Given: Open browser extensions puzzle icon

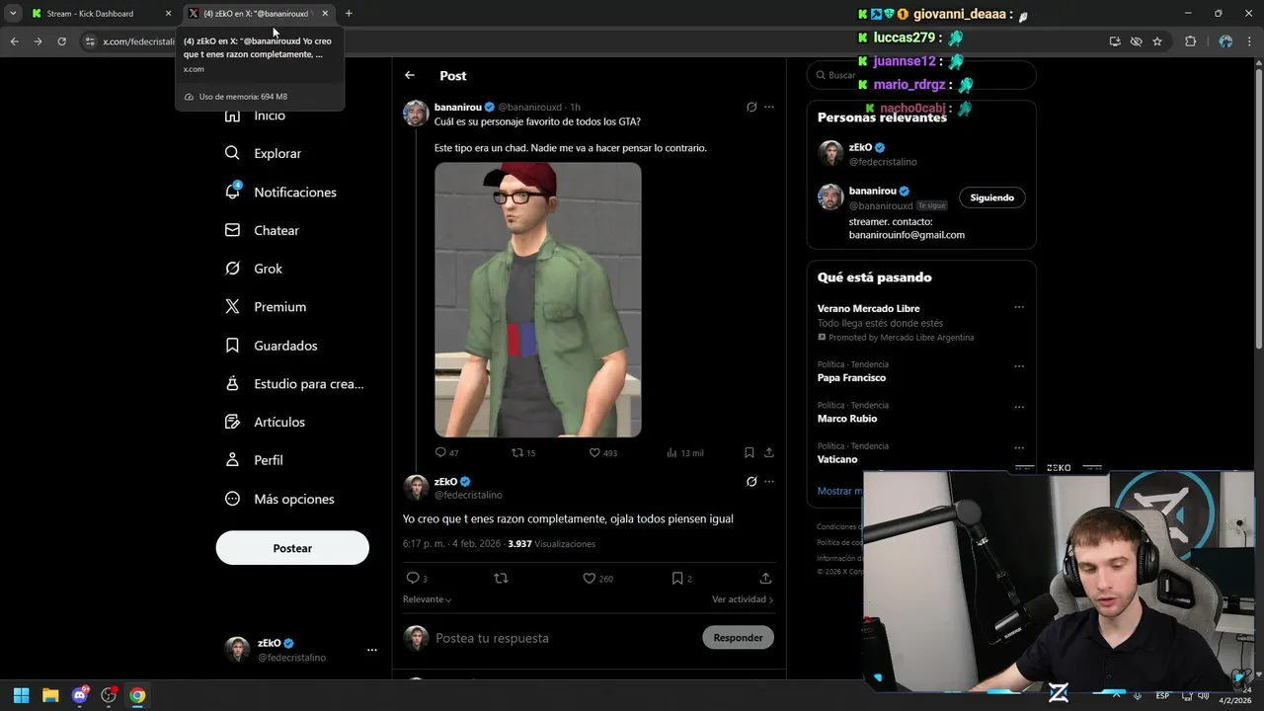Looking at the screenshot, I should pos(1190,41).
